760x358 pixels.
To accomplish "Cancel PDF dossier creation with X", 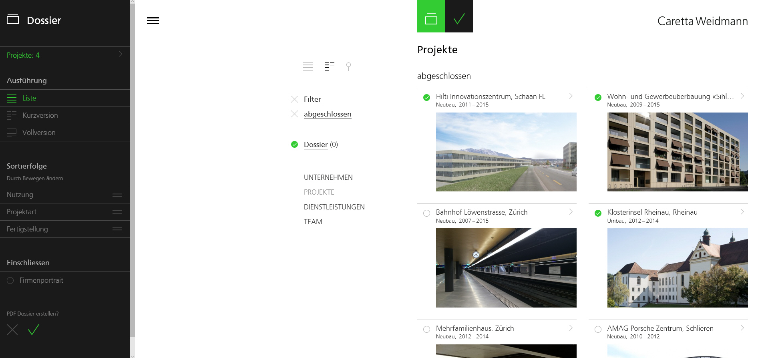I will [x=12, y=330].
